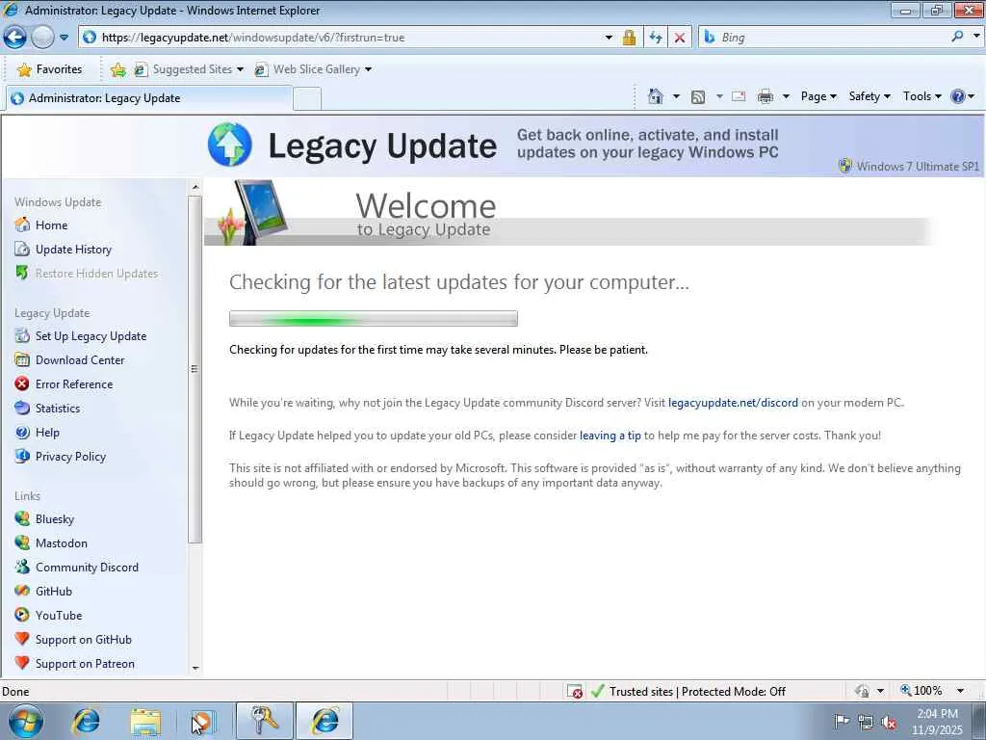The image size is (986, 740).
Task: Click the update check progress bar
Action: pyautogui.click(x=374, y=318)
